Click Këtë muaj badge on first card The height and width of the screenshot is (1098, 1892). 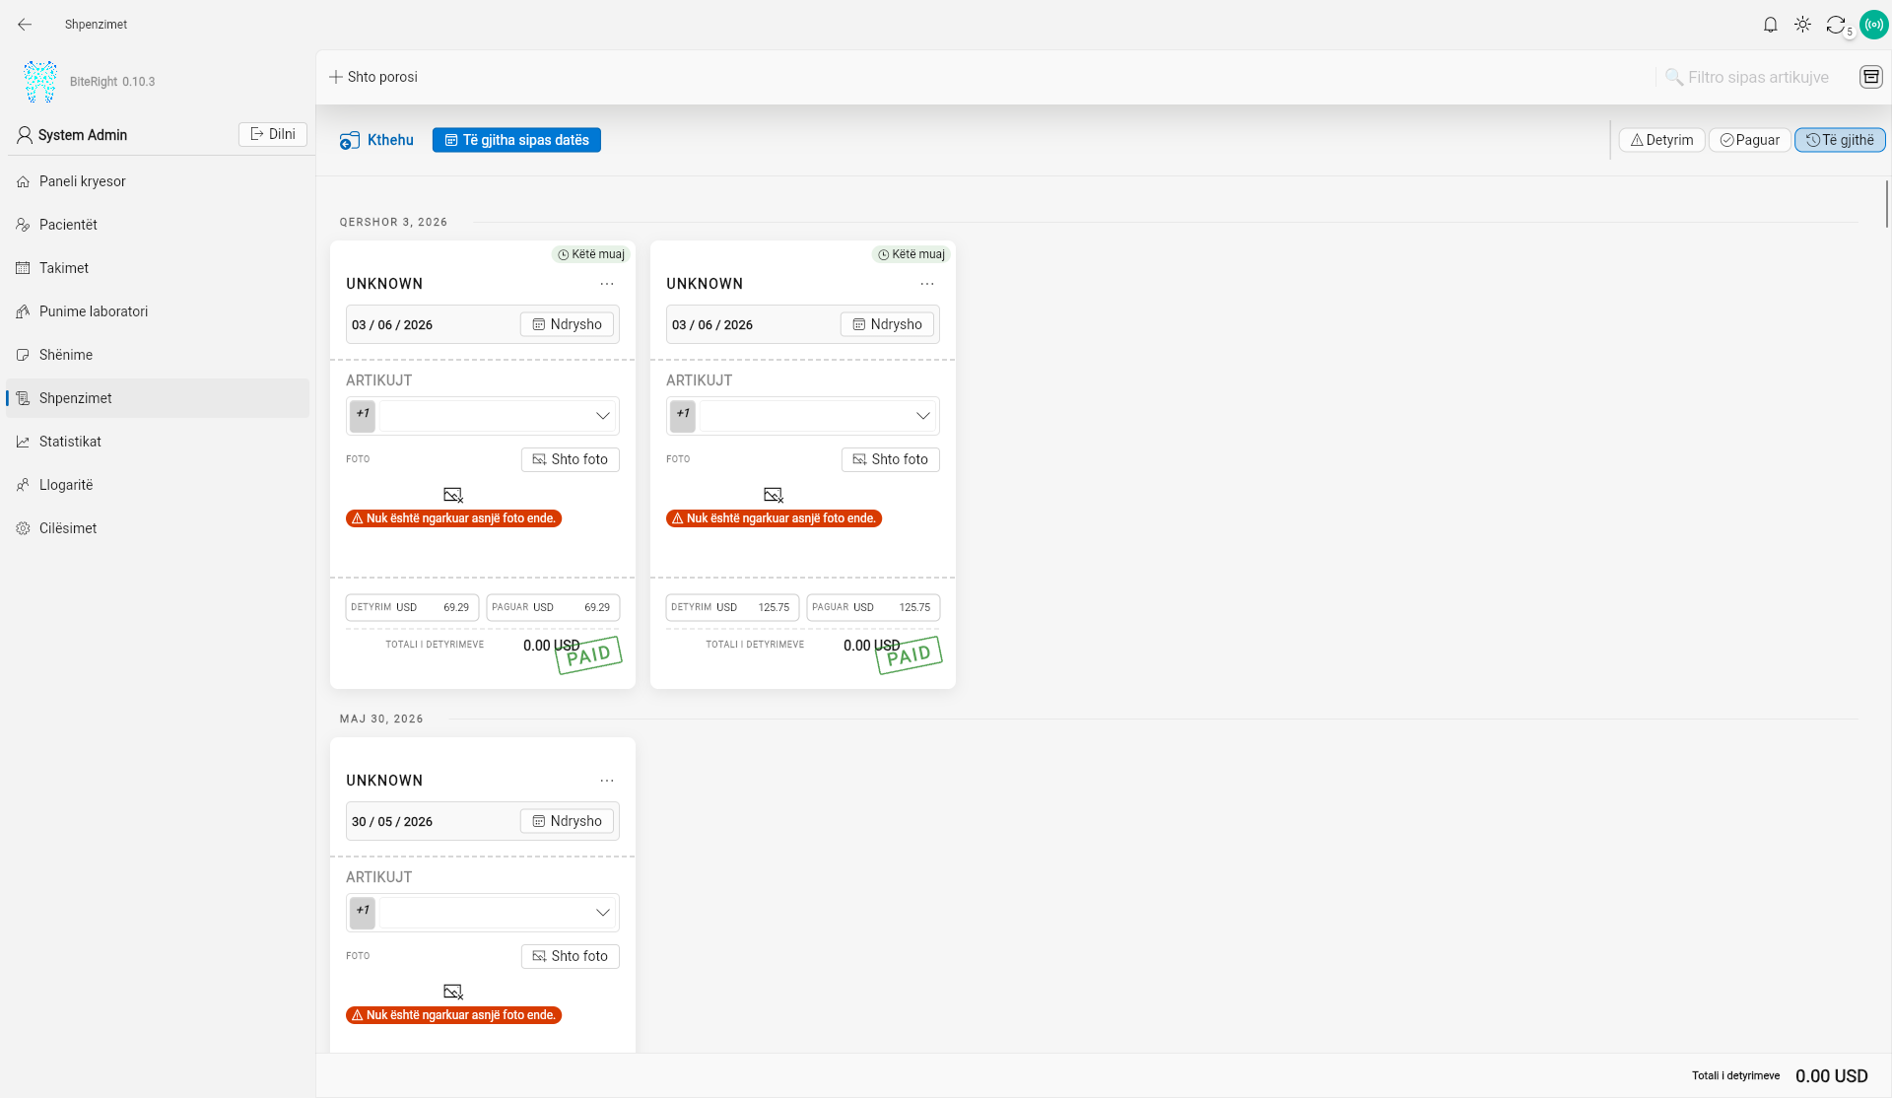(590, 254)
